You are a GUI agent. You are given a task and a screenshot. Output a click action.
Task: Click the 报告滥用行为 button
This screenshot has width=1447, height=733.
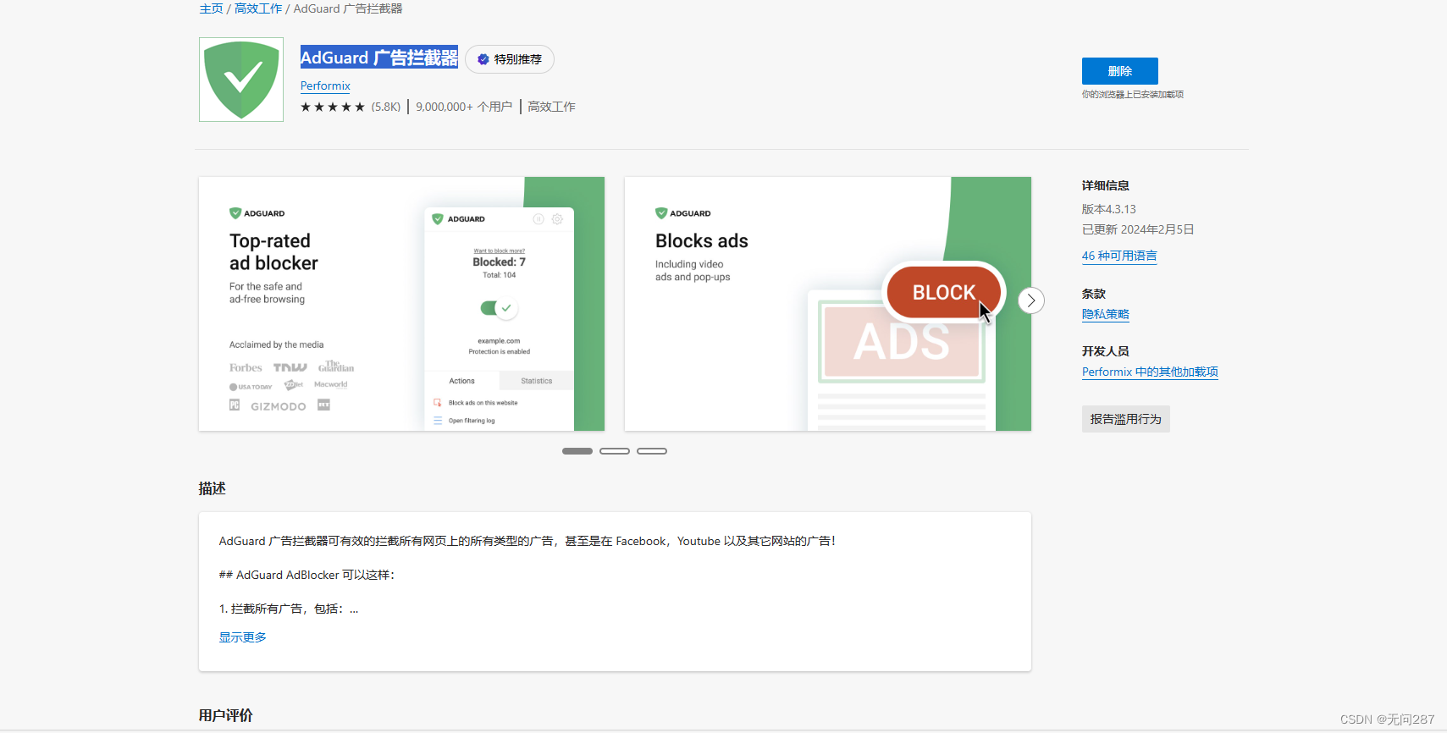pos(1125,419)
